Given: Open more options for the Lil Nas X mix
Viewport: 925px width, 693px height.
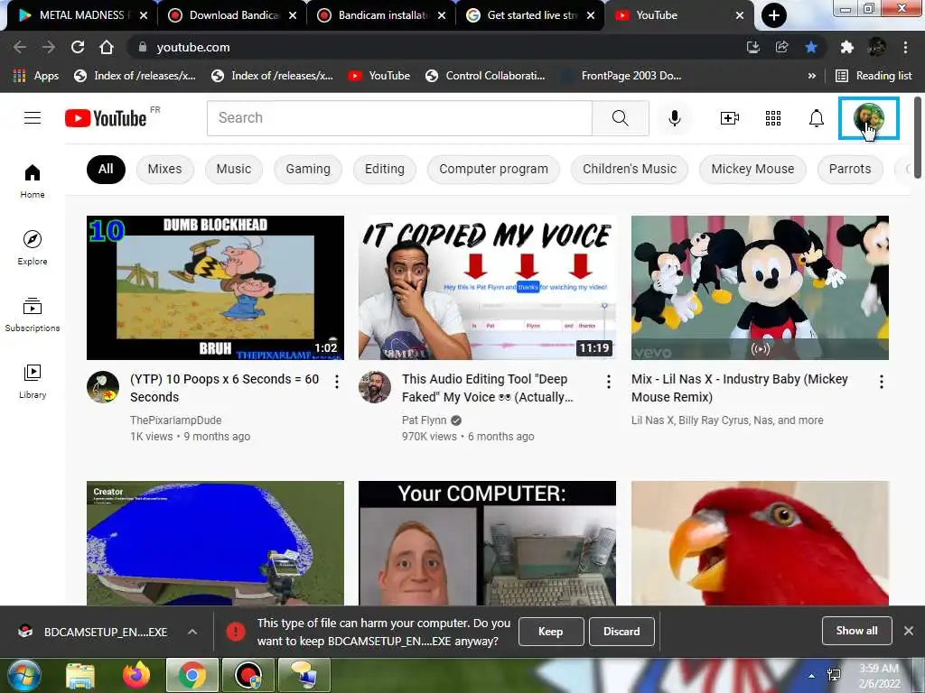Looking at the screenshot, I should (x=882, y=382).
